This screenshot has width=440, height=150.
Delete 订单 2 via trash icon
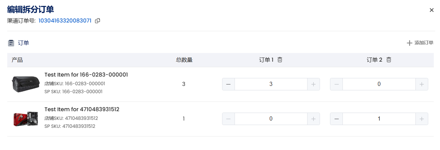389,60
